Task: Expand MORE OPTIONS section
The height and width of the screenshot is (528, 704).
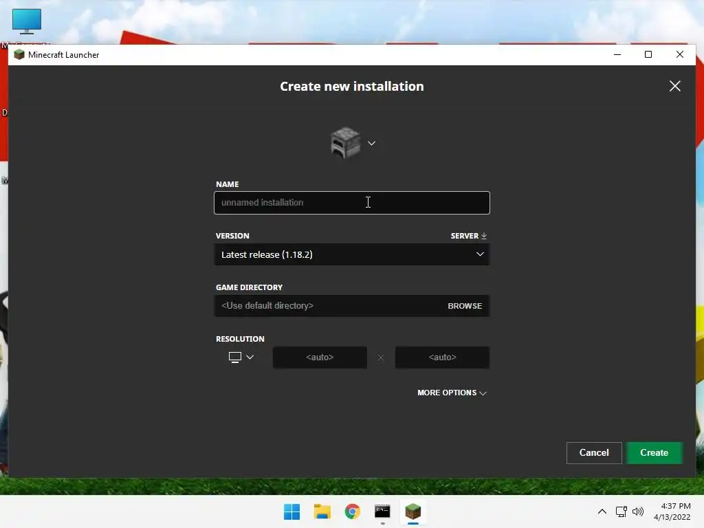Action: click(x=452, y=393)
